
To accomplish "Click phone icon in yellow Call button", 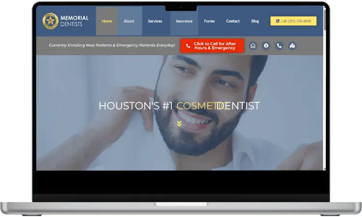I will coord(278,21).
